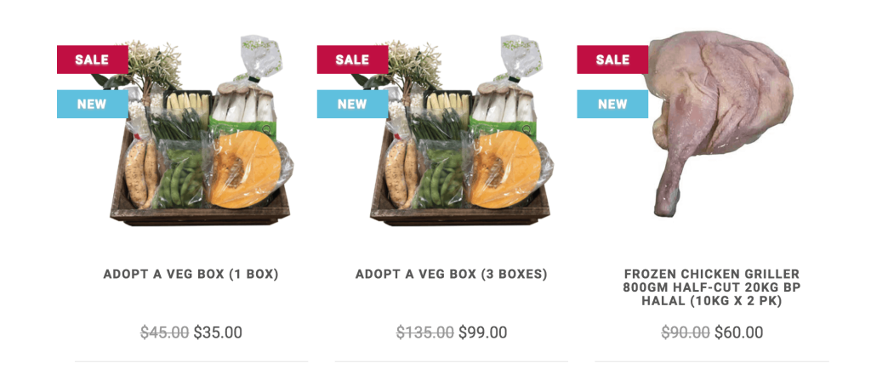This screenshot has width=871, height=386.
Task: Click the NEW badge on Adopt a Veg Box (3 Boxes)
Action: (352, 104)
